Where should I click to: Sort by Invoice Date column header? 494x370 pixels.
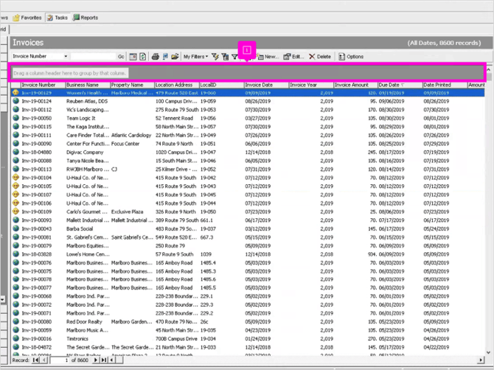point(266,85)
